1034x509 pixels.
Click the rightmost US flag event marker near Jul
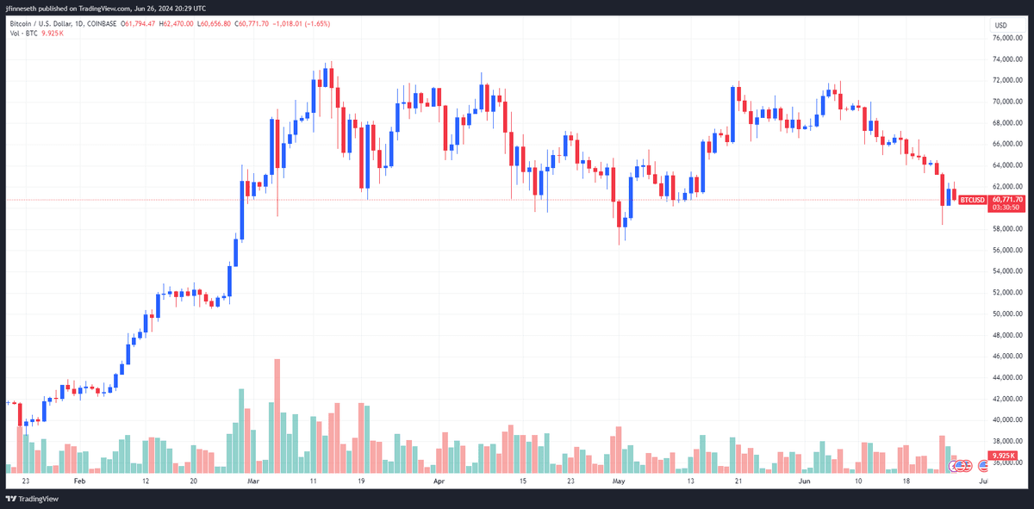(983, 466)
